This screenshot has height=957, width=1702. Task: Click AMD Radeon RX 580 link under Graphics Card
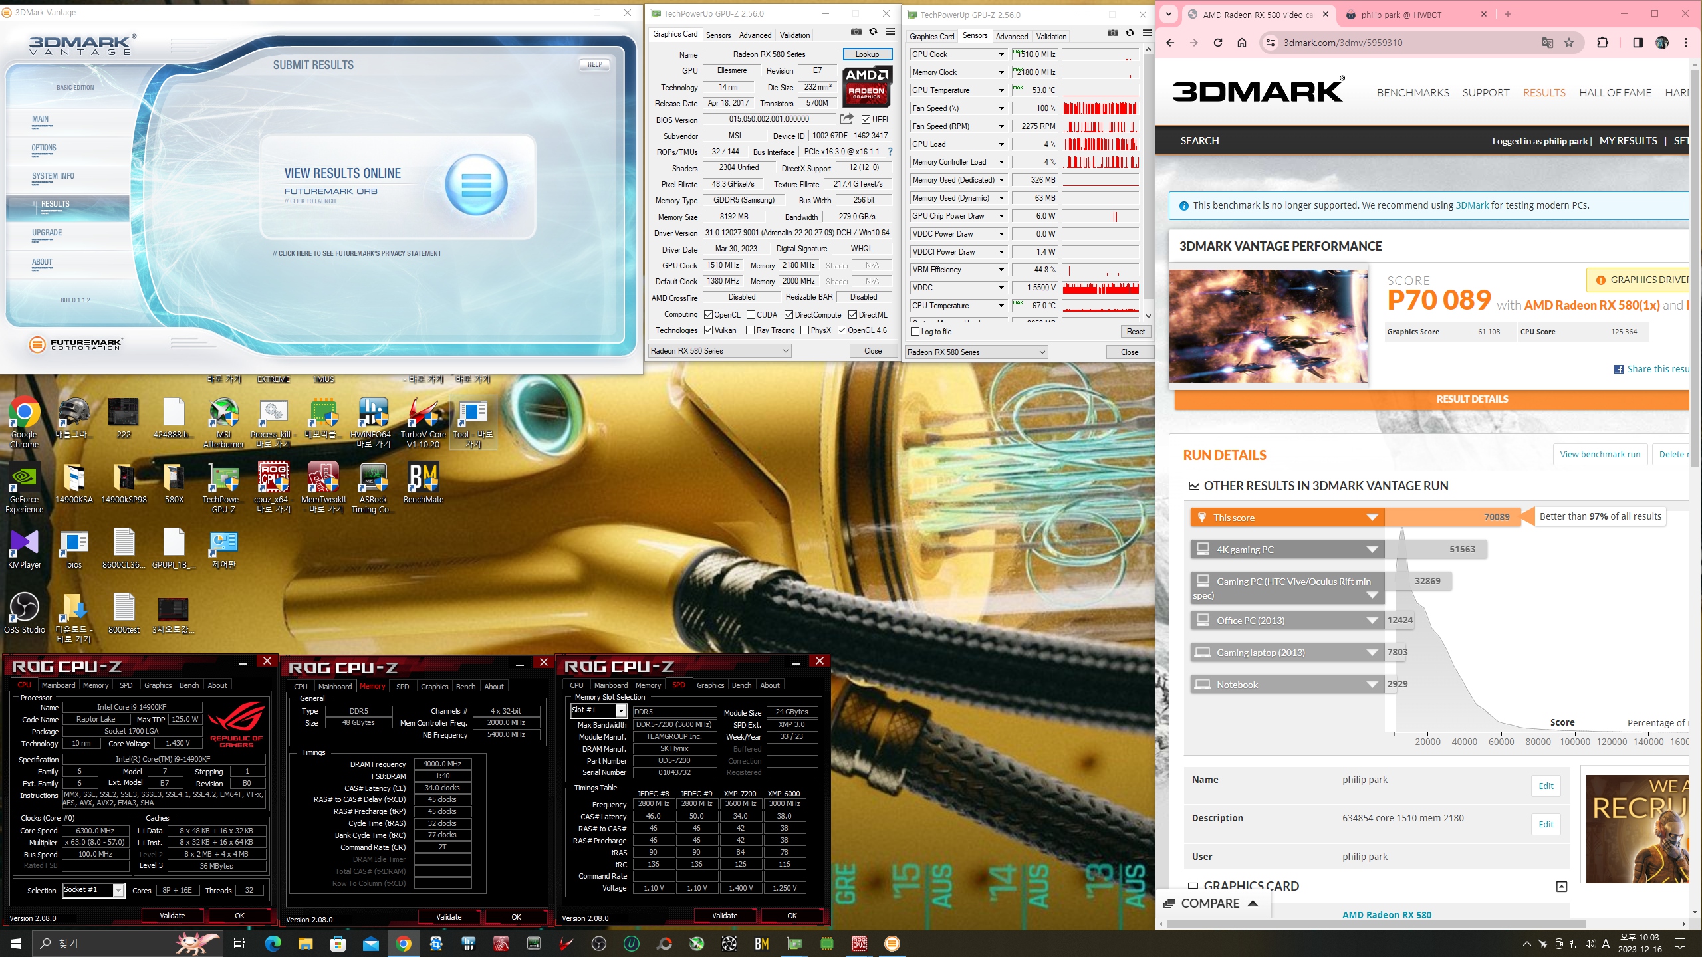[x=1387, y=915]
